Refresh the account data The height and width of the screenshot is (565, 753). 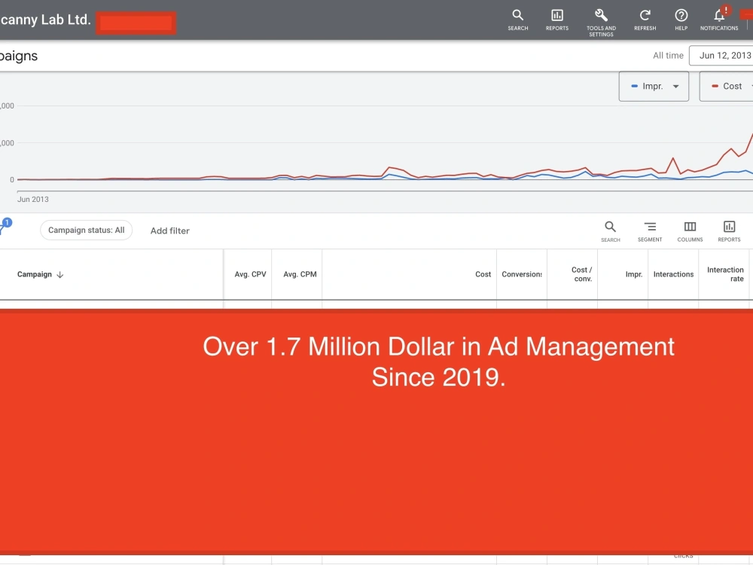click(x=645, y=20)
